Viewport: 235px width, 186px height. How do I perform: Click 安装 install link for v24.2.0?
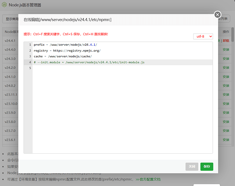coord(226,68)
